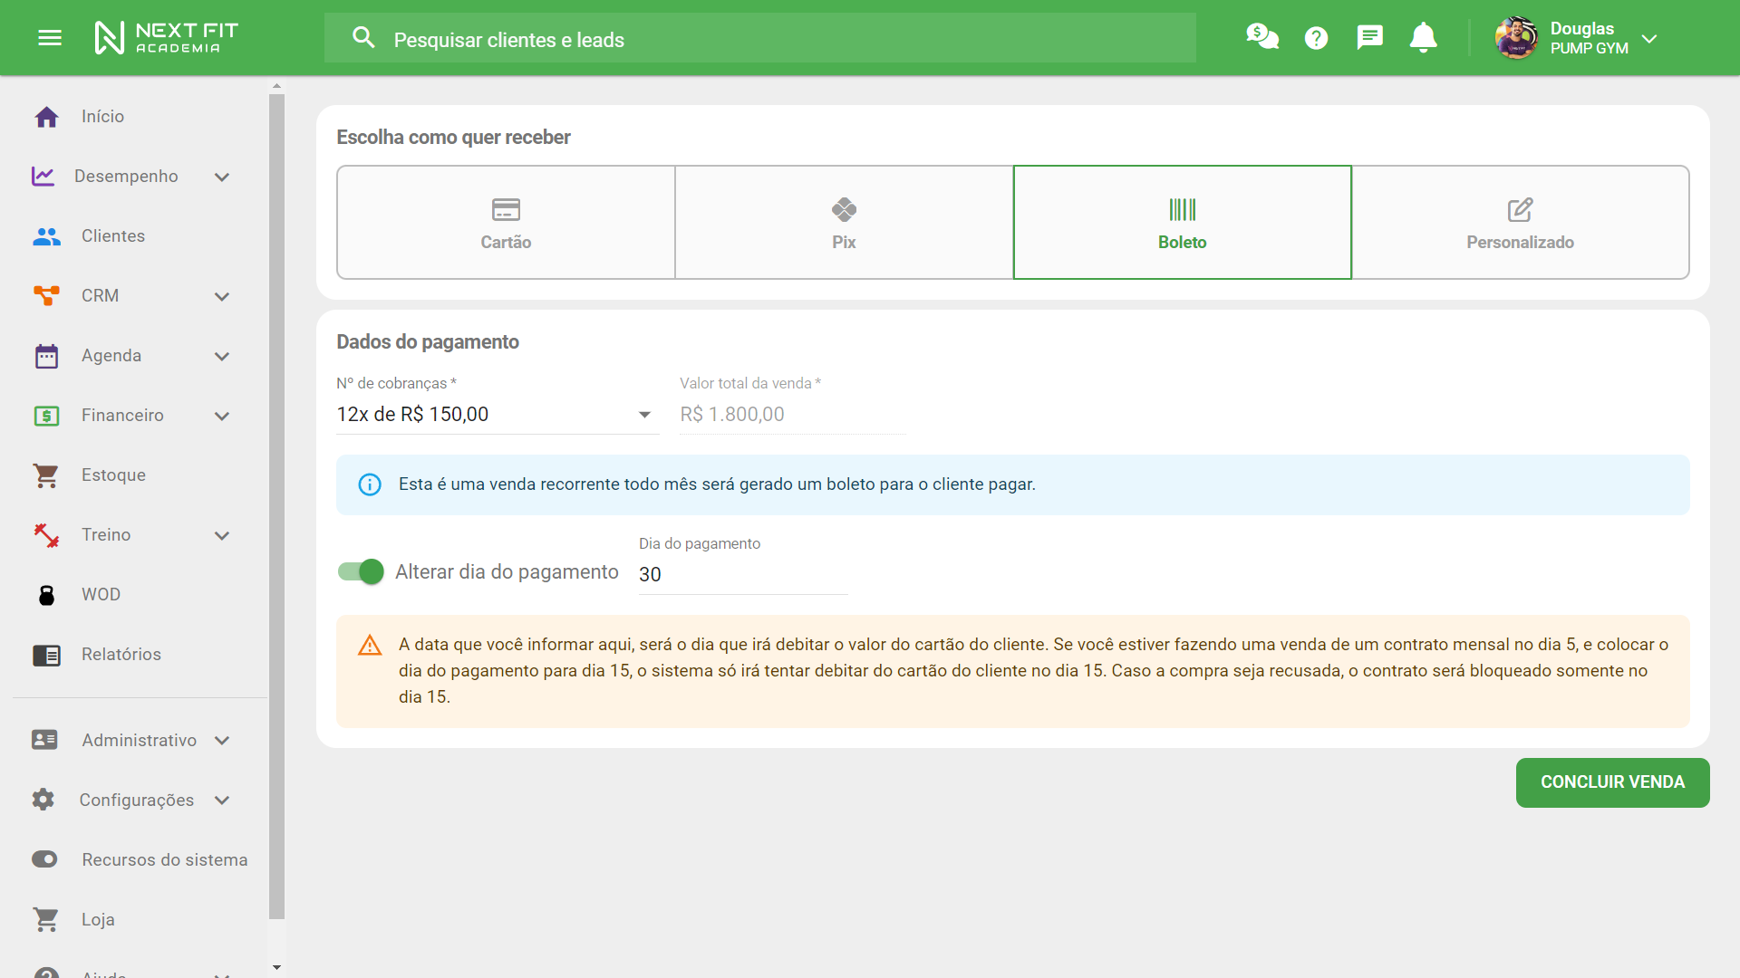Image resolution: width=1740 pixels, height=978 pixels.
Task: Open the hamburger menu icon
Action: pyautogui.click(x=50, y=38)
